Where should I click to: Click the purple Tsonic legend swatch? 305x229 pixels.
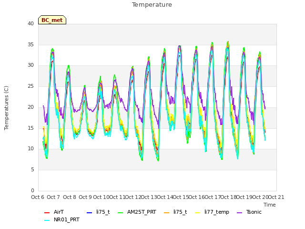coord(239,212)
